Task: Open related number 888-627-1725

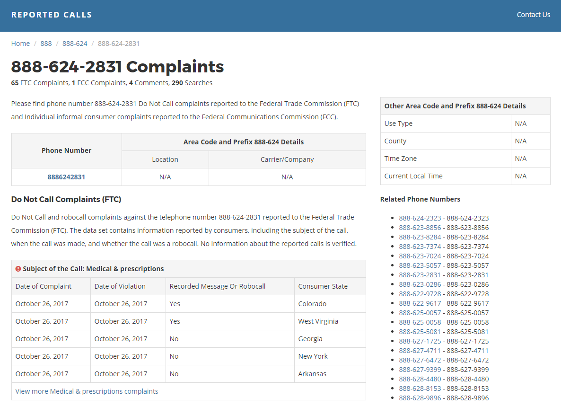Action: [421, 341]
